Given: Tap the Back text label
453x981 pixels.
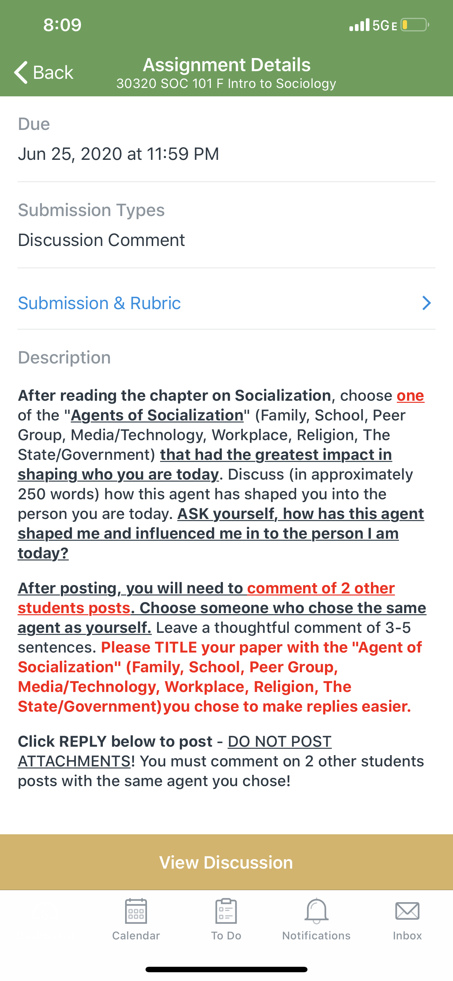Looking at the screenshot, I should click(x=53, y=72).
